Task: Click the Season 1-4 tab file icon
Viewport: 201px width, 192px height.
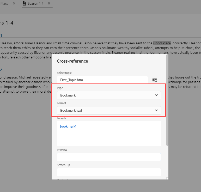Action: (x=24, y=3)
